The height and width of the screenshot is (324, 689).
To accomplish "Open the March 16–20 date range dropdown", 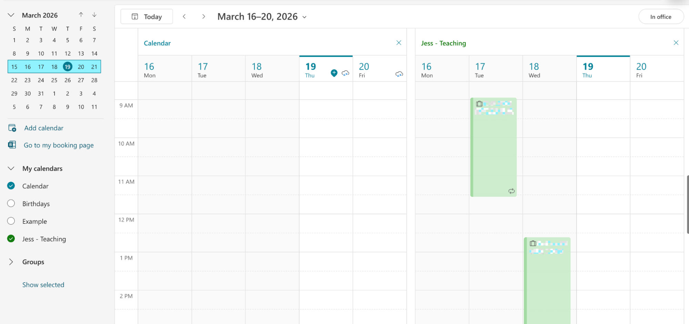I will tap(304, 17).
